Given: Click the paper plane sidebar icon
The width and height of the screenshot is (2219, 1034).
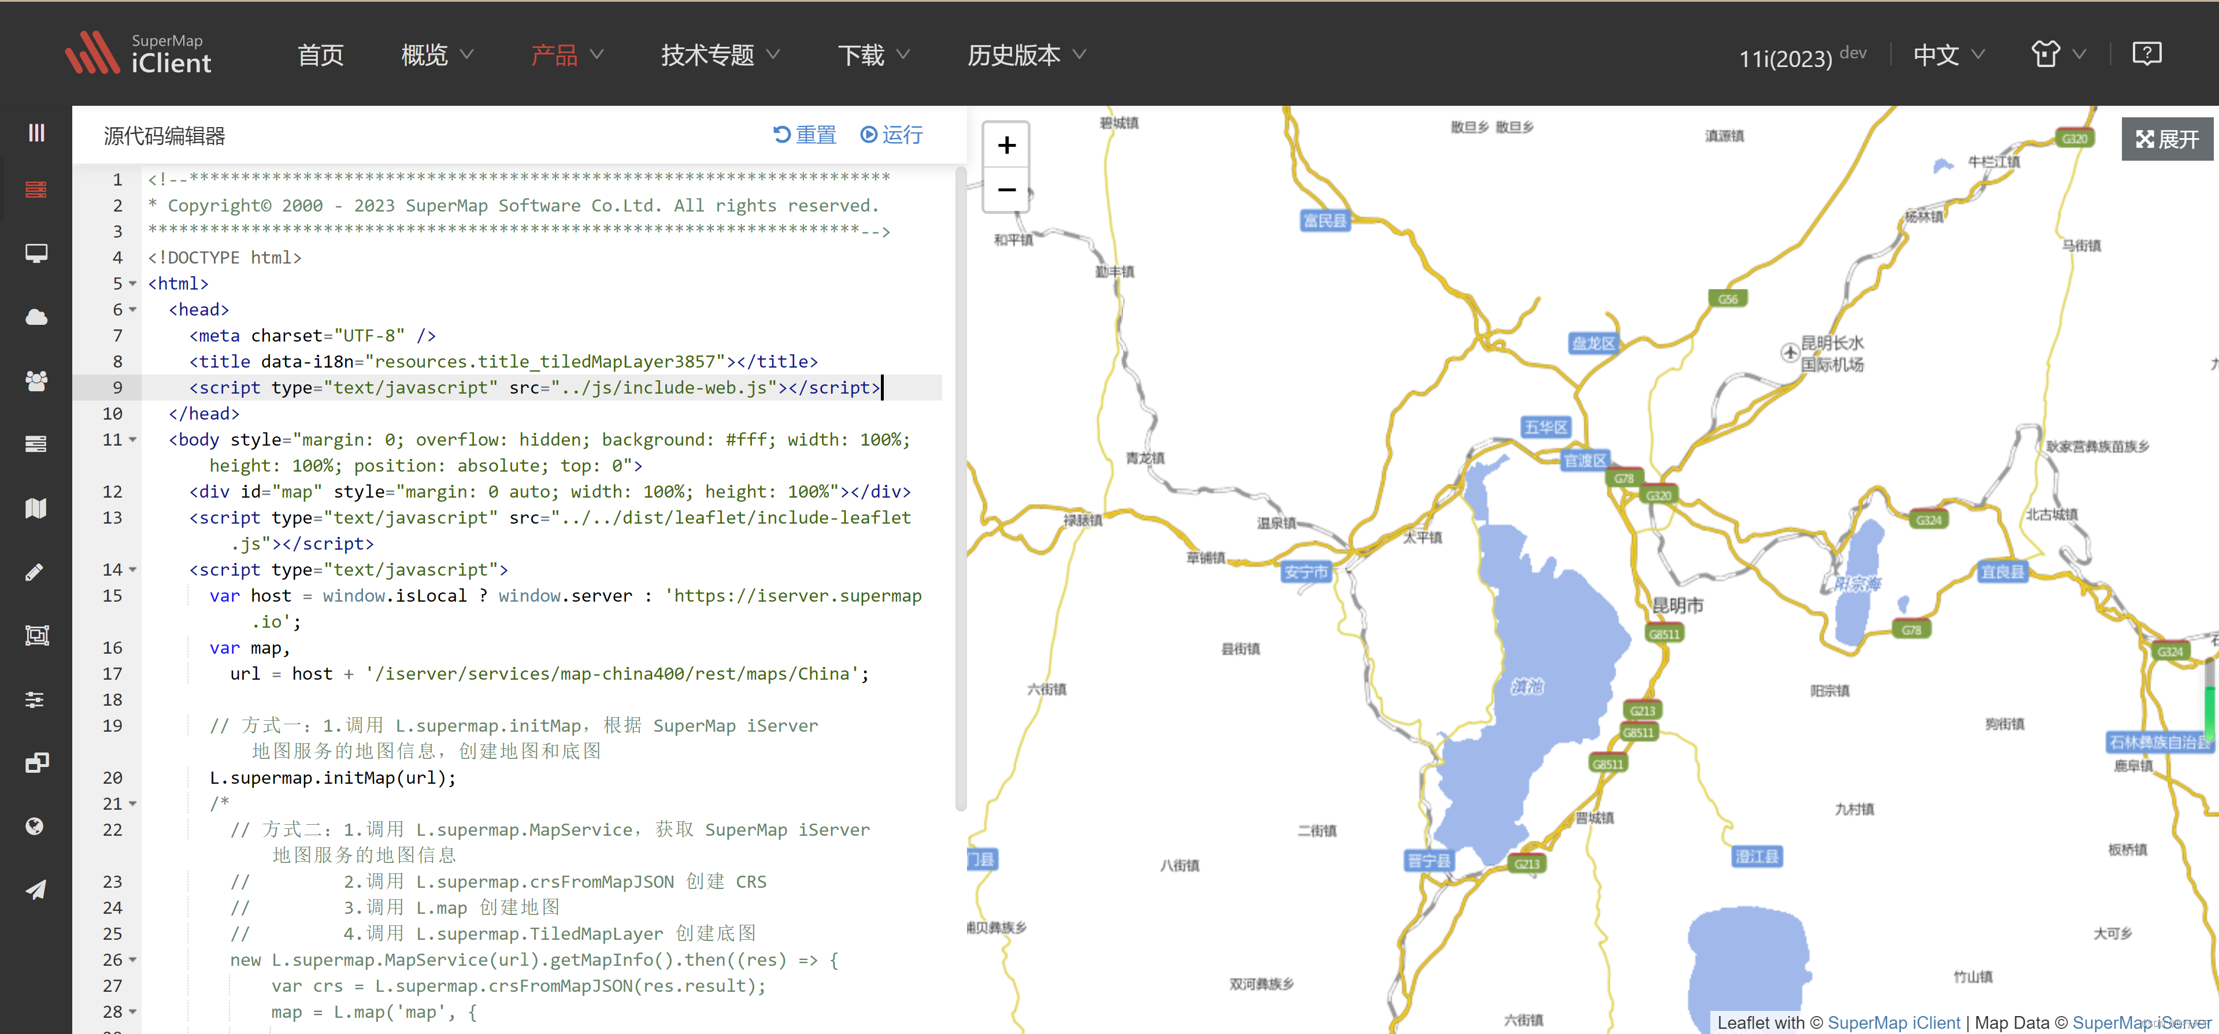Looking at the screenshot, I should coord(36,890).
